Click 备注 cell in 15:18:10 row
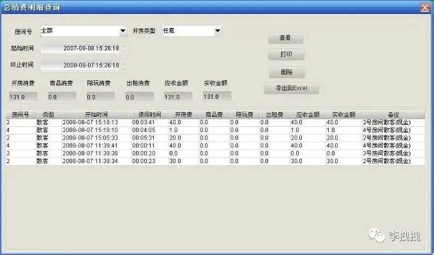The height and width of the screenshot is (255, 434). click(393, 130)
